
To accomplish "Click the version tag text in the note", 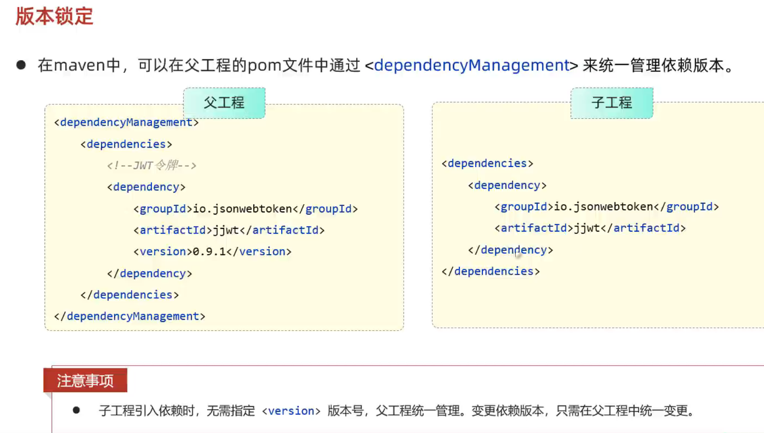I will (291, 411).
